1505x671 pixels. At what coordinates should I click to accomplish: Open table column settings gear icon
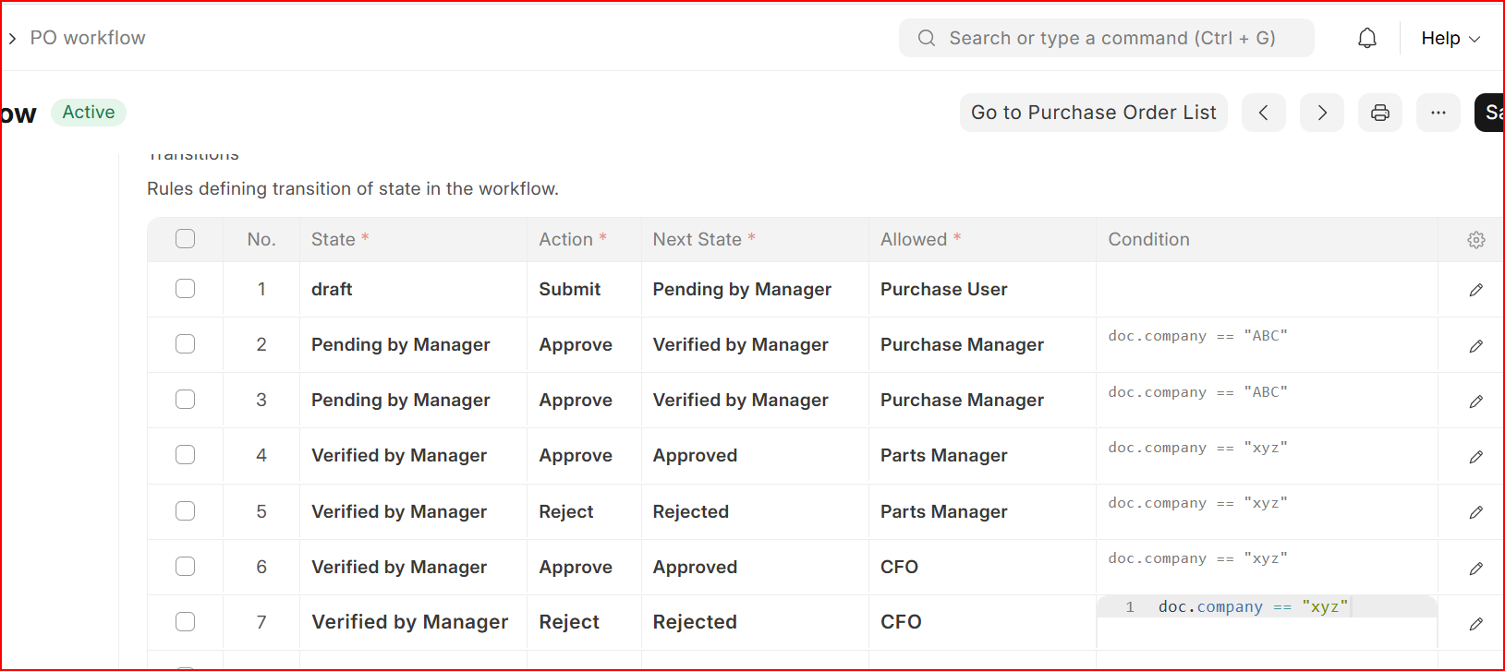pos(1475,240)
